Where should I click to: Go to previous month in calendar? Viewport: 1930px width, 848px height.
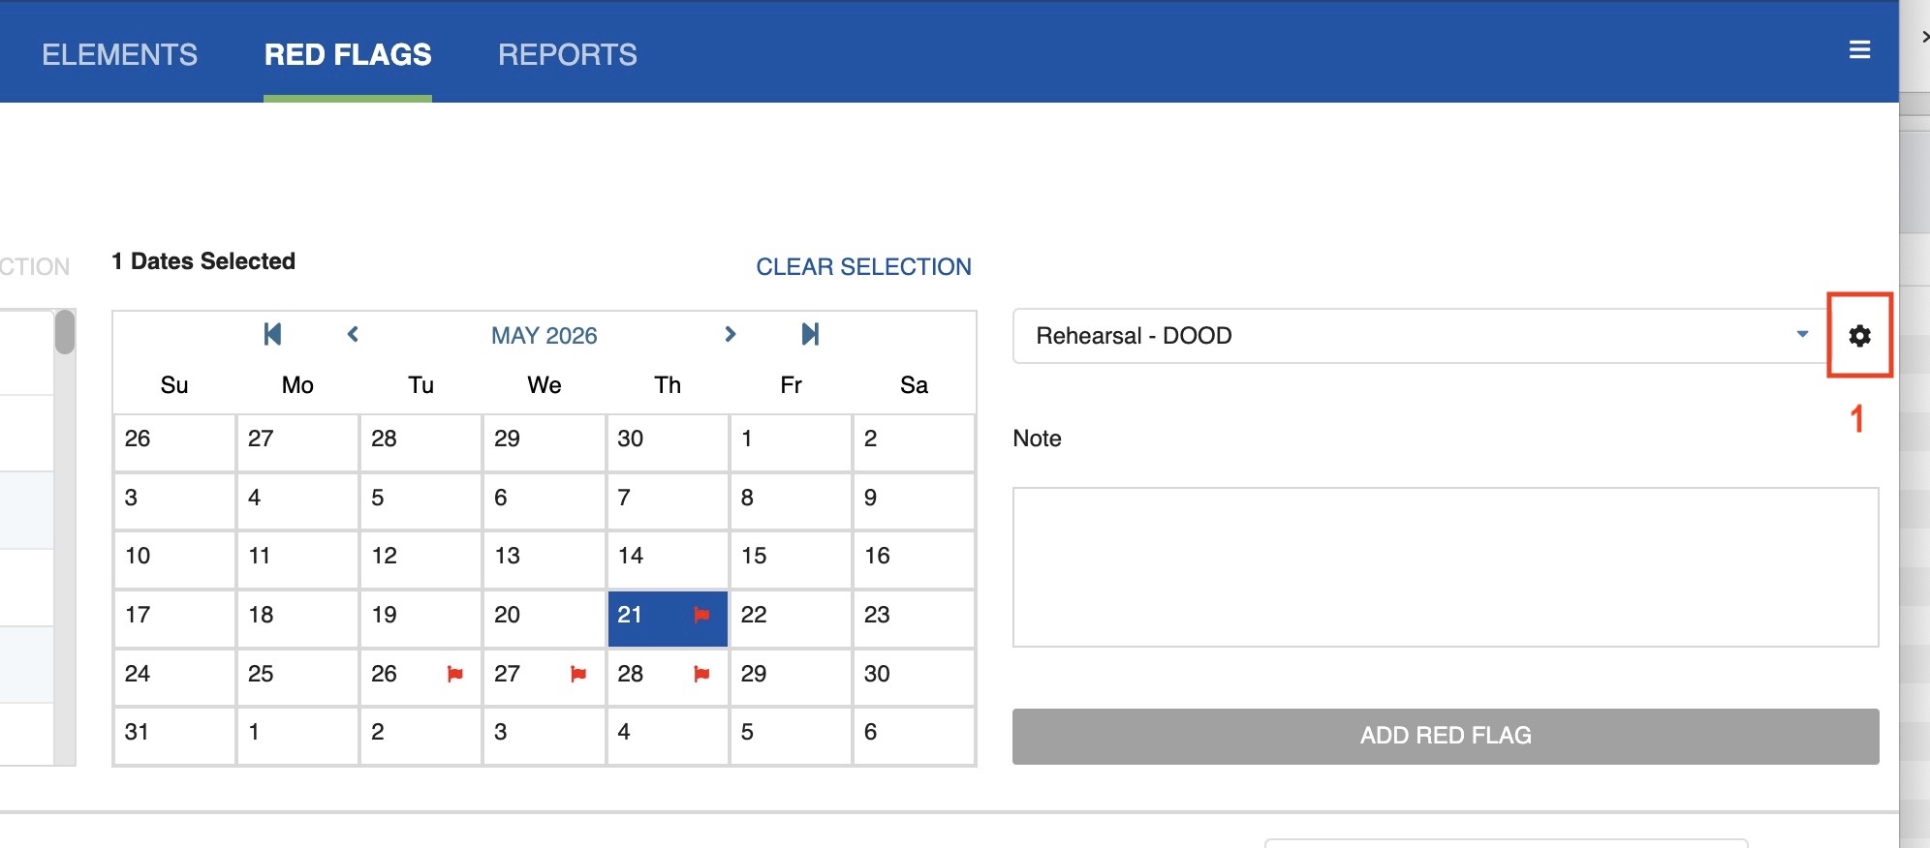pos(353,335)
